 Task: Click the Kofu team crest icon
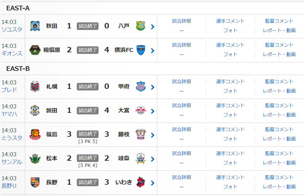point(140,86)
